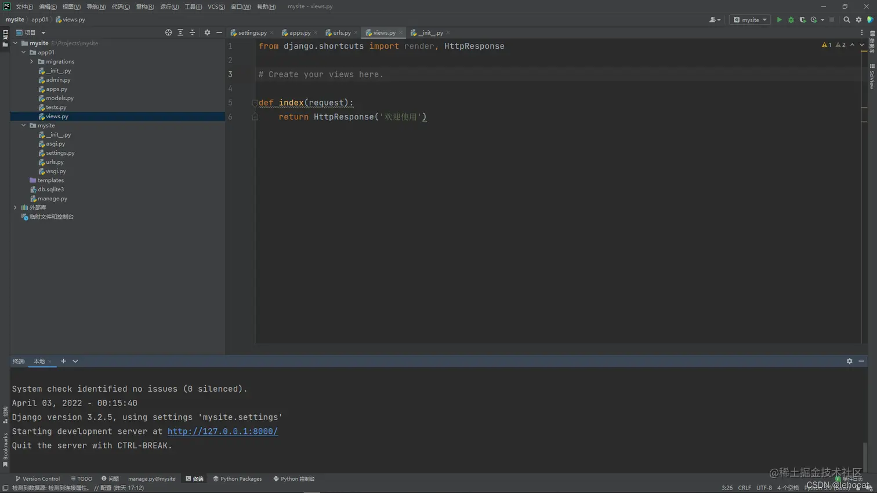The image size is (877, 493).
Task: Open project panel options gear
Action: [x=207, y=32]
